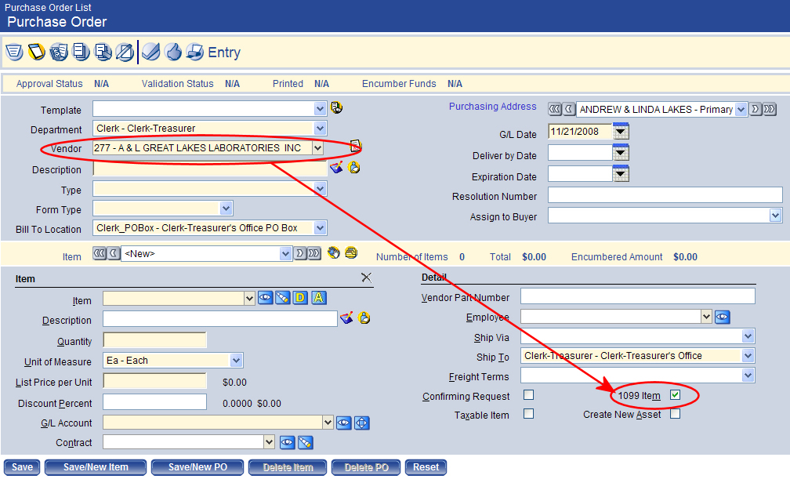Open the Expiration Date calendar picker
This screenshot has width=790, height=479.
621,173
